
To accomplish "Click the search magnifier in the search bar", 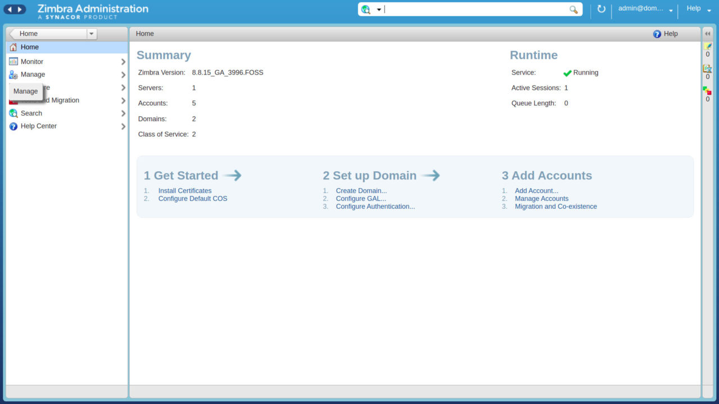I will click(574, 10).
